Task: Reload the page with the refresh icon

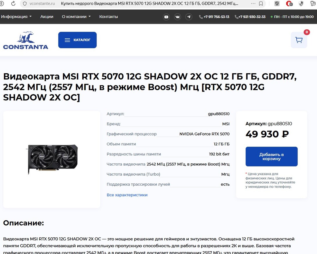Action: [x=13, y=3]
